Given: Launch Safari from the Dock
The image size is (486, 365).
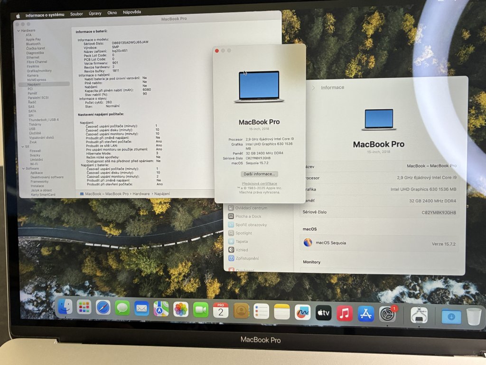Looking at the screenshot, I should pyautogui.click(x=103, y=307).
